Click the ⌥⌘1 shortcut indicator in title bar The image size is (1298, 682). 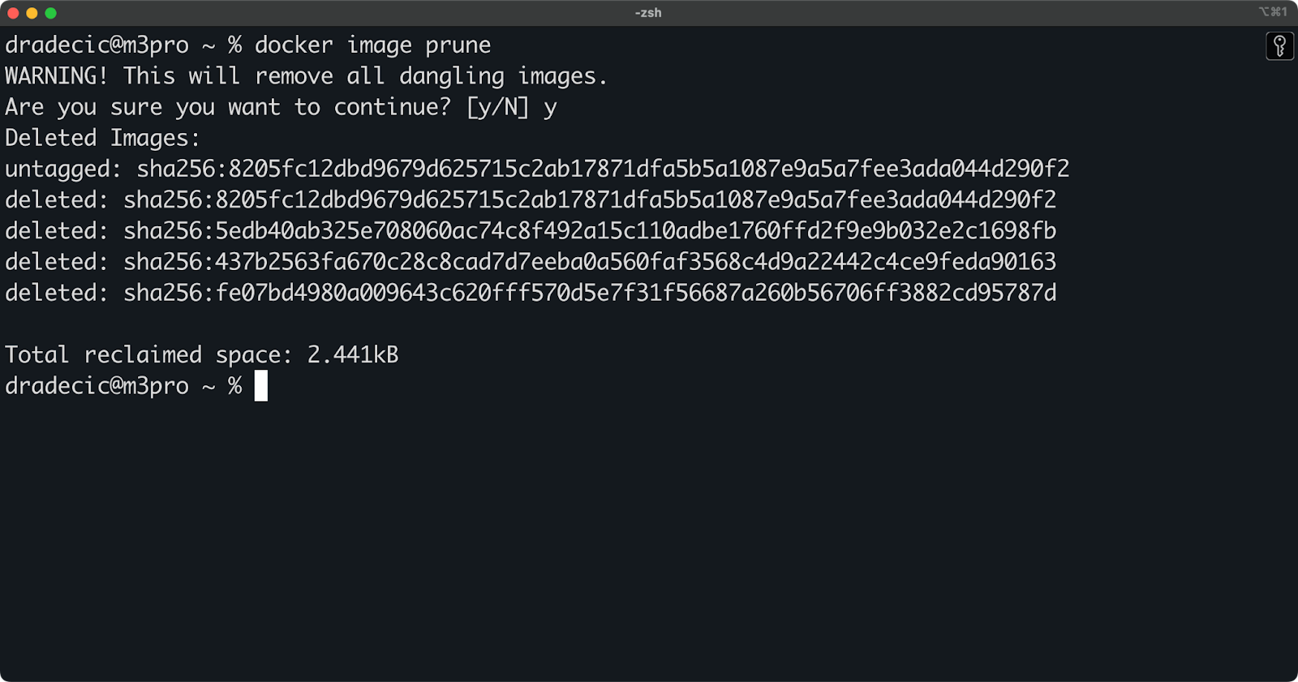(1273, 11)
